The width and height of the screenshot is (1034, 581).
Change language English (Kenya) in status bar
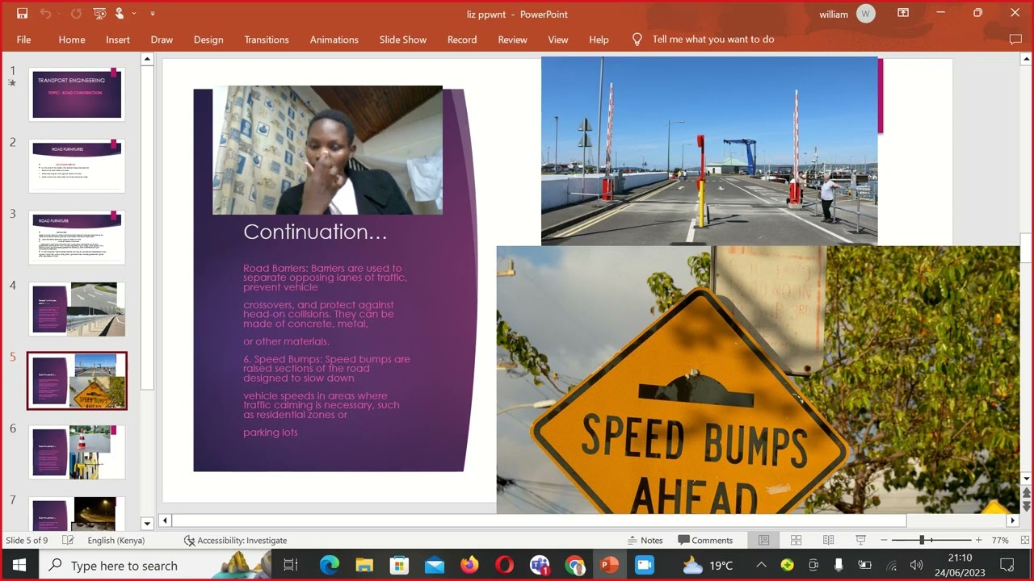click(116, 541)
